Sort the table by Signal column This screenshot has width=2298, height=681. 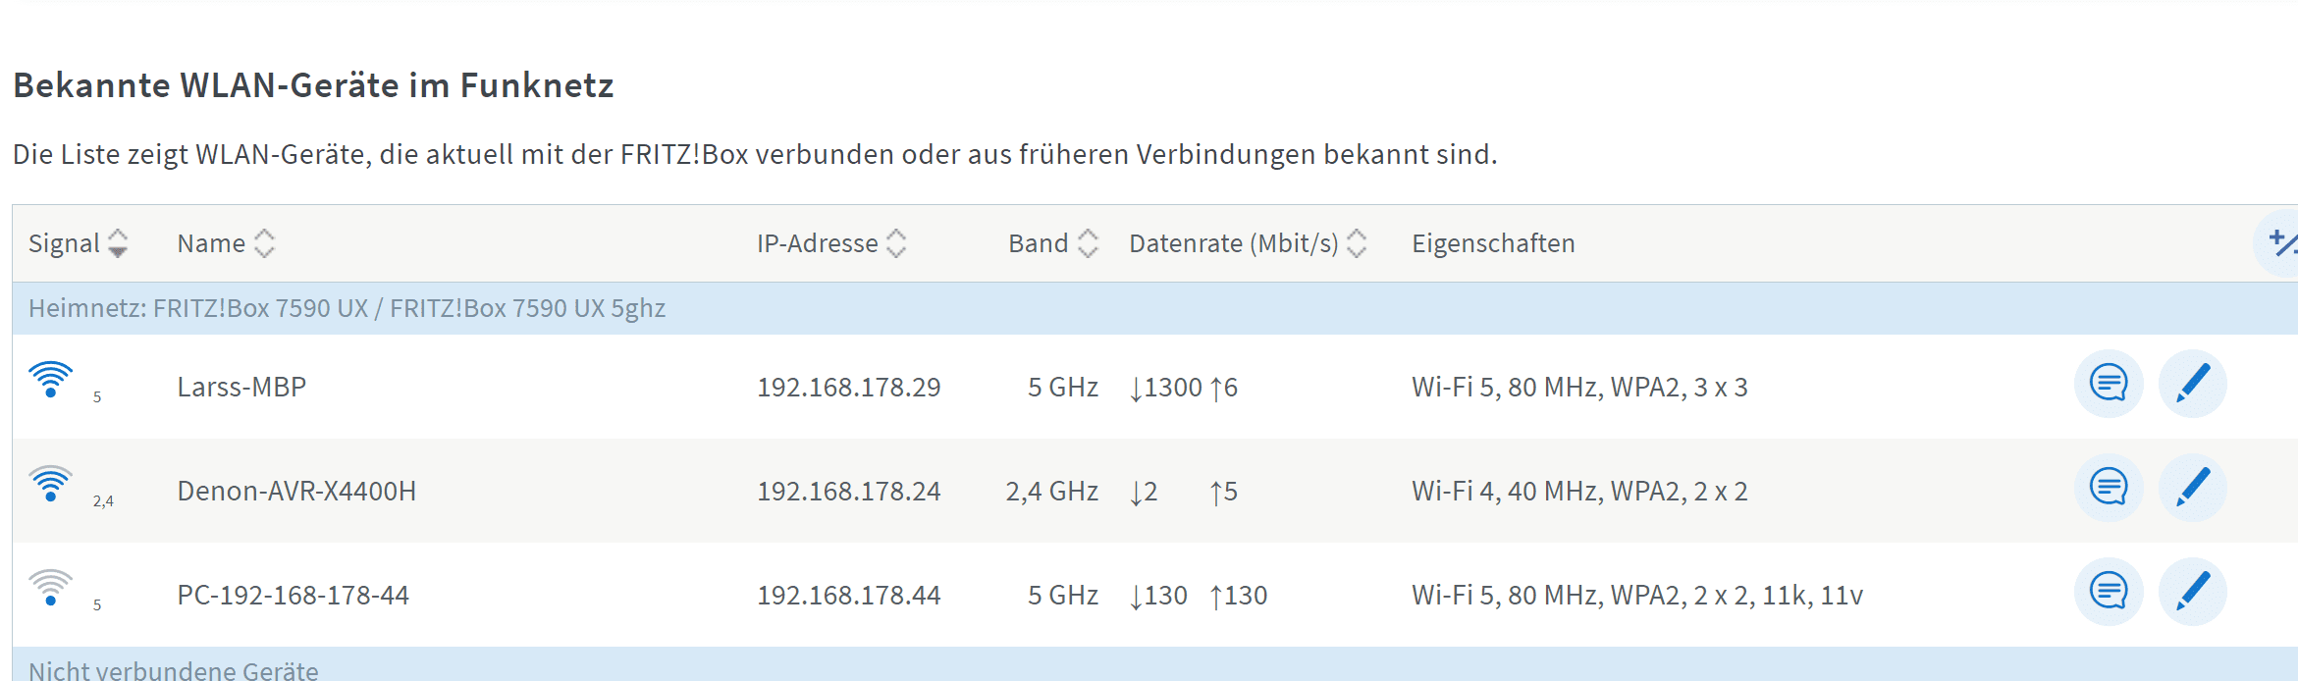[78, 243]
